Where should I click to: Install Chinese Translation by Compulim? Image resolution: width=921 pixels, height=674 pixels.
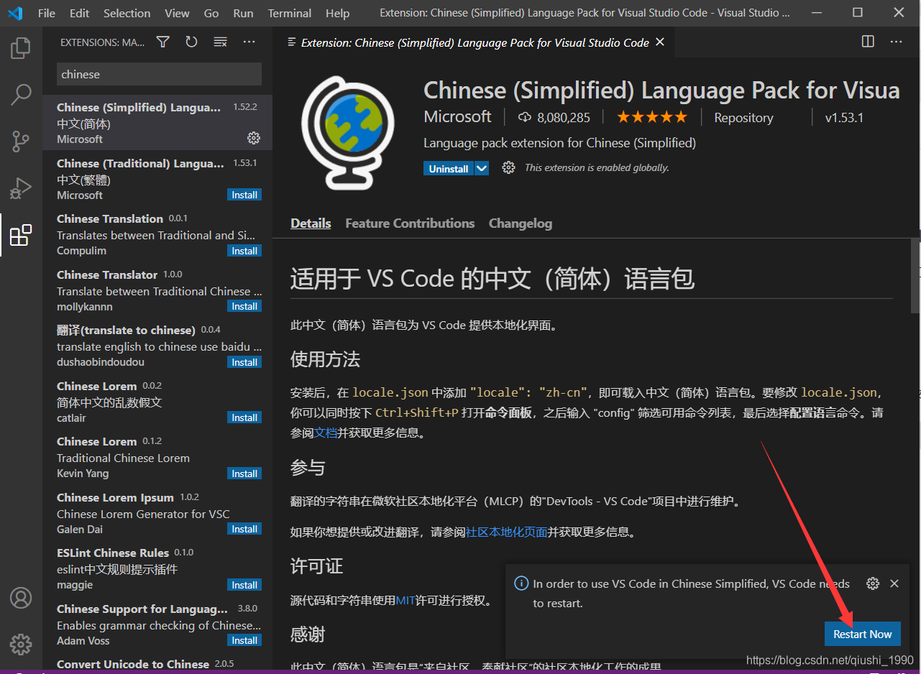(244, 251)
